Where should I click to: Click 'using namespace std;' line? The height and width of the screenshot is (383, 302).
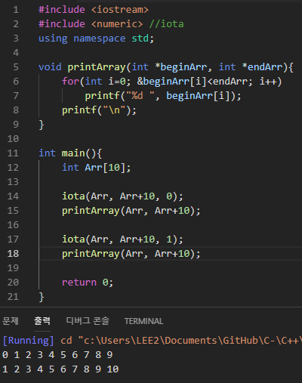(x=96, y=39)
